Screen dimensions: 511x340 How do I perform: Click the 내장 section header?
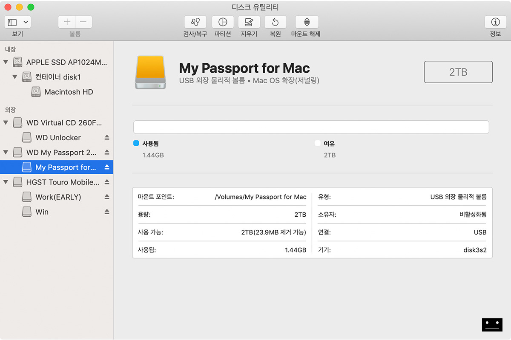[10, 49]
